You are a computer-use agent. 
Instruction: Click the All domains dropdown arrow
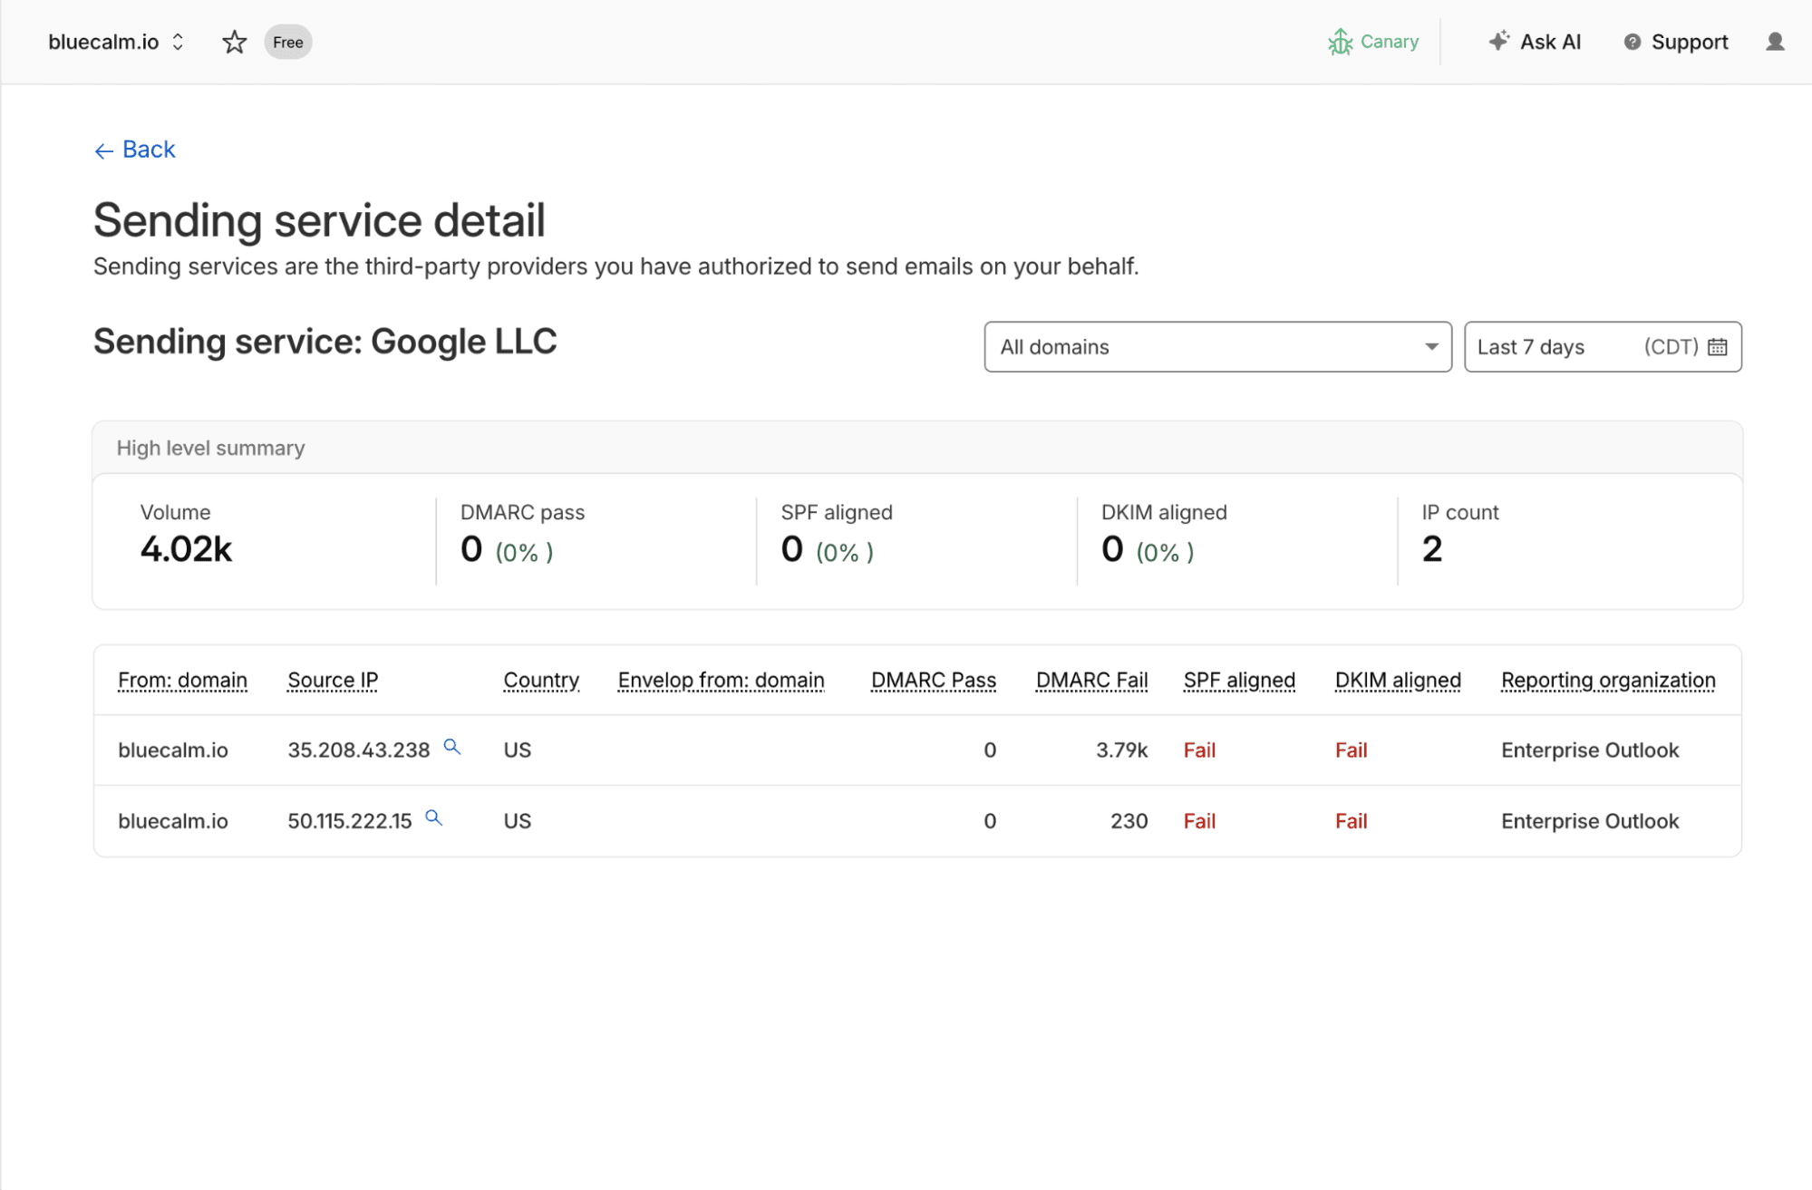(x=1431, y=347)
